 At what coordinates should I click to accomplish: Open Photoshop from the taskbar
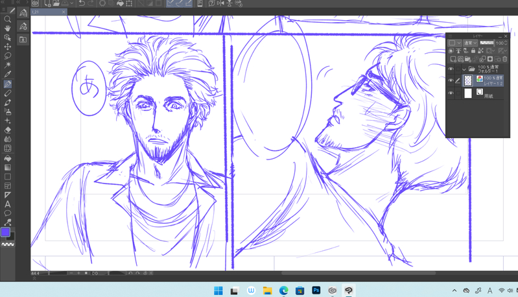pyautogui.click(x=316, y=291)
